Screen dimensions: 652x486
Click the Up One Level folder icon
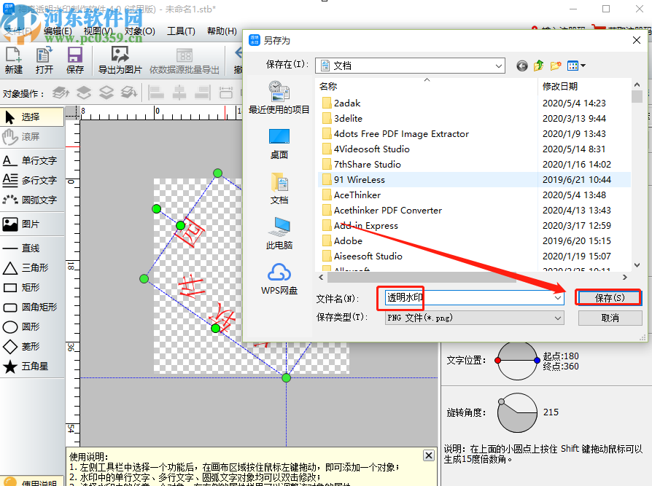[539, 66]
